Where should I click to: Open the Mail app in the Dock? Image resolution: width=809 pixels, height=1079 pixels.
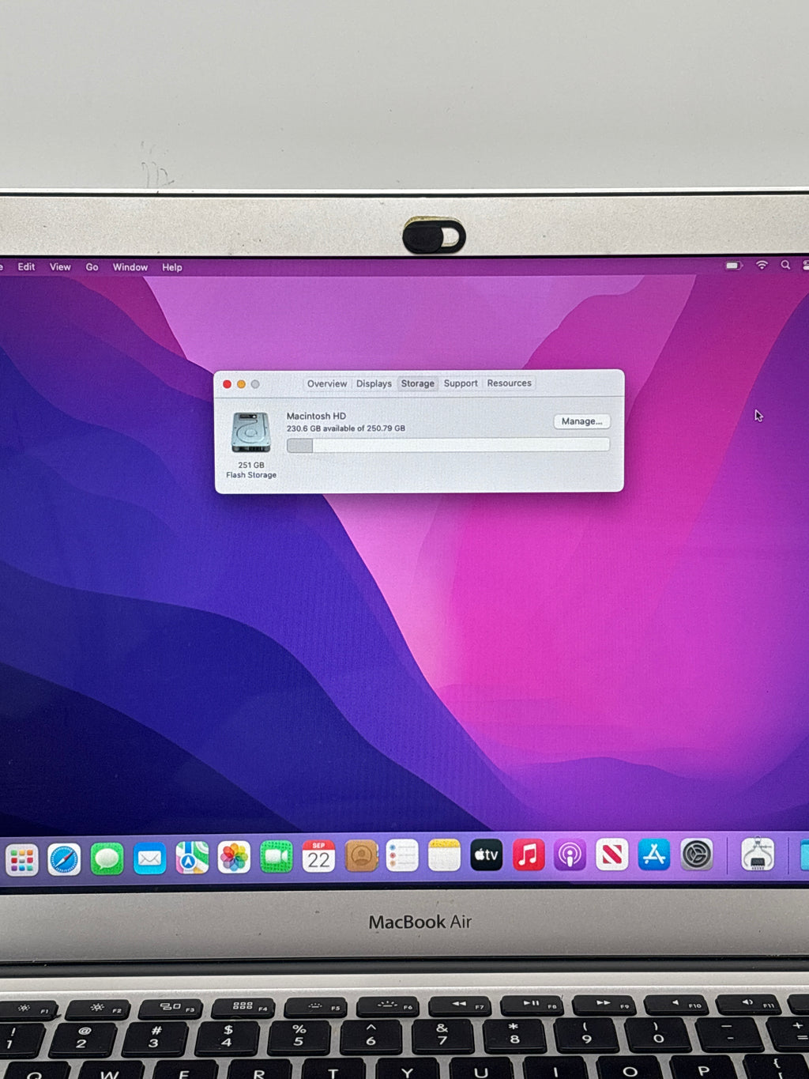tap(149, 858)
